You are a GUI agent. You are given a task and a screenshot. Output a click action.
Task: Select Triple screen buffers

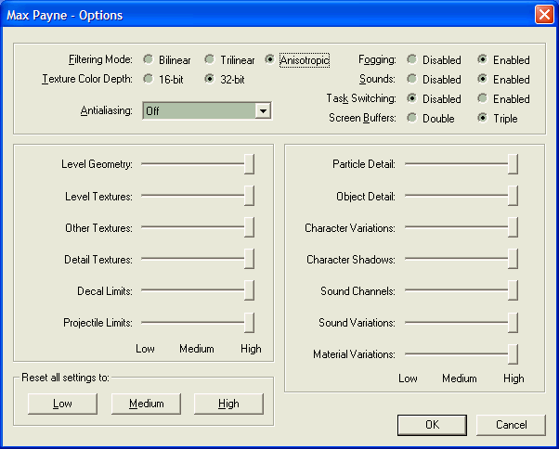point(498,118)
